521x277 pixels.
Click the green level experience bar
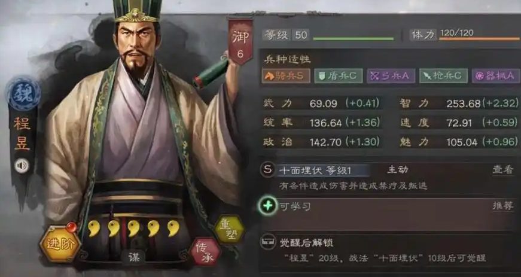click(353, 39)
